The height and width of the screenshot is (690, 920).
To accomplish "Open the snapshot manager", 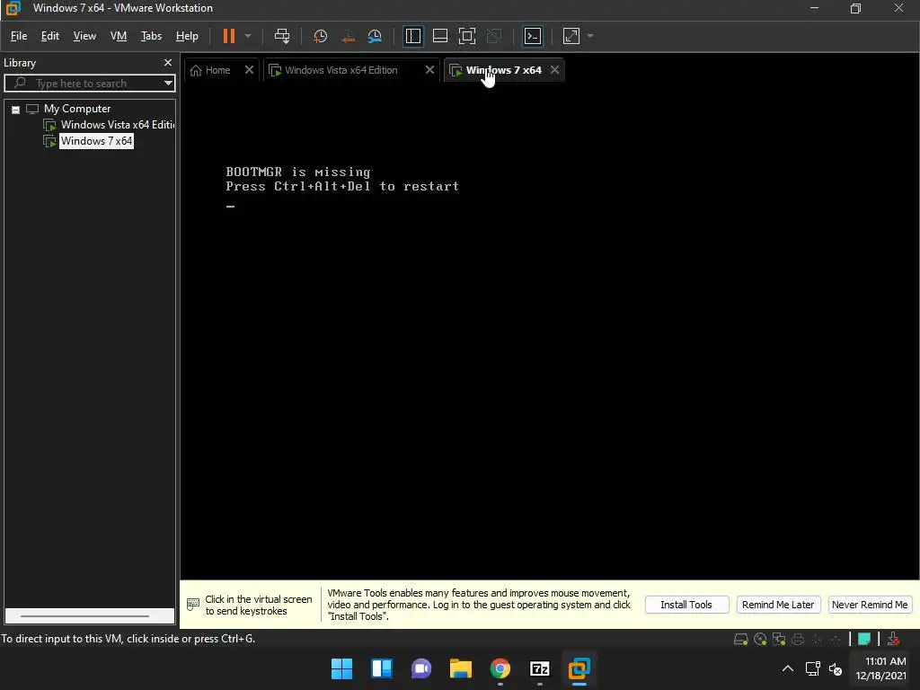I will point(375,36).
